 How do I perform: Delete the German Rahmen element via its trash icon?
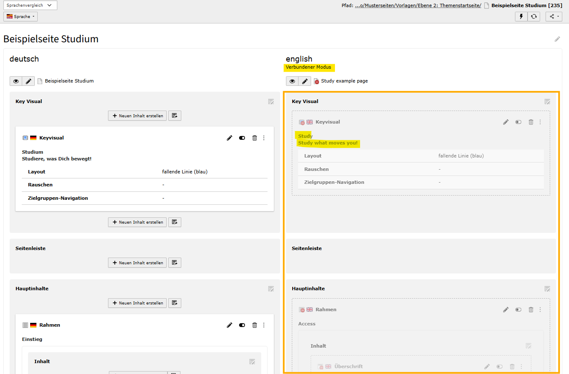tap(254, 325)
